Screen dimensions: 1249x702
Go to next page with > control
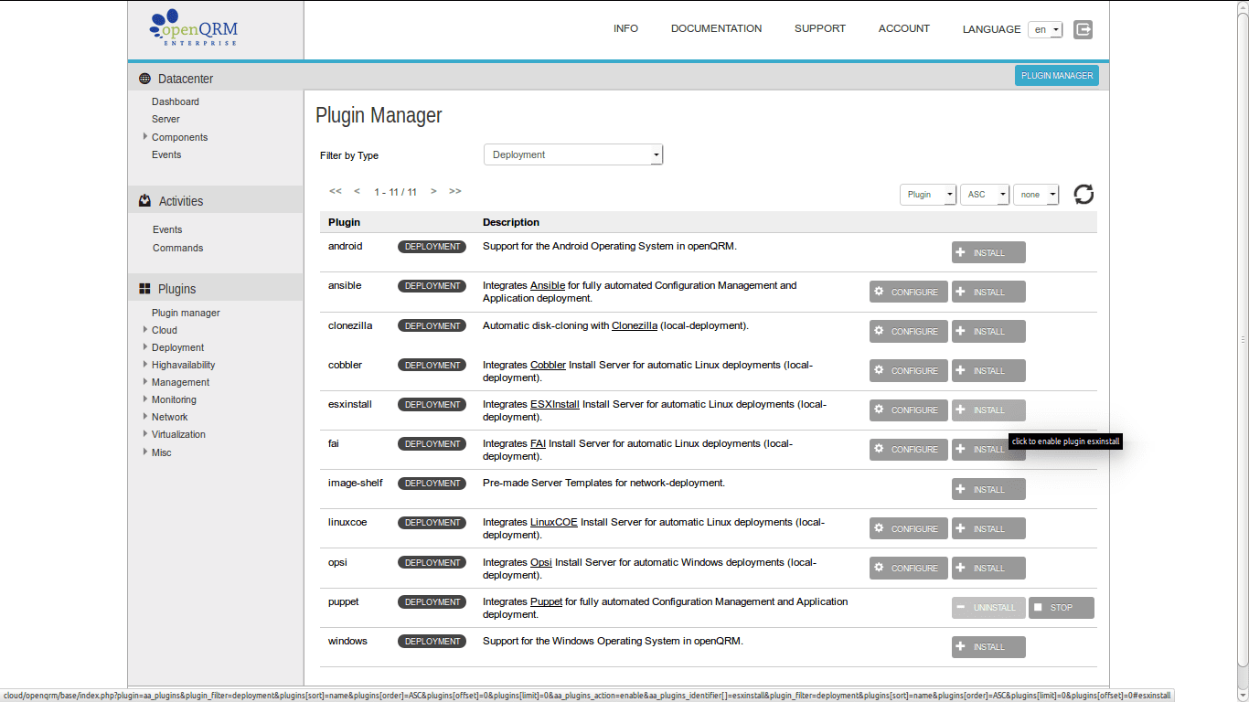[x=433, y=191]
